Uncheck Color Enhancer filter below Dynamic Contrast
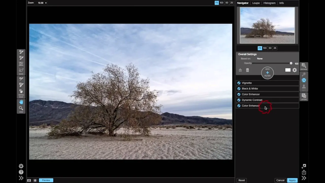This screenshot has height=183, width=325. [239, 106]
